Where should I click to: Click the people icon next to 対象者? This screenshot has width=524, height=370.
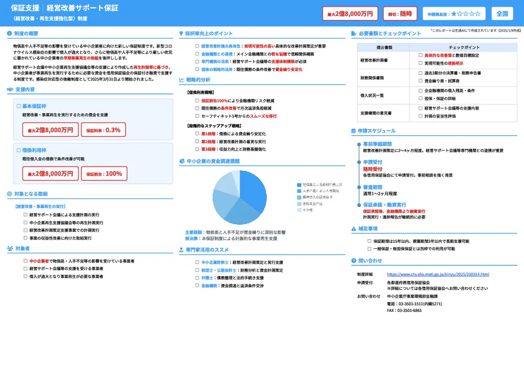[x=10, y=248]
